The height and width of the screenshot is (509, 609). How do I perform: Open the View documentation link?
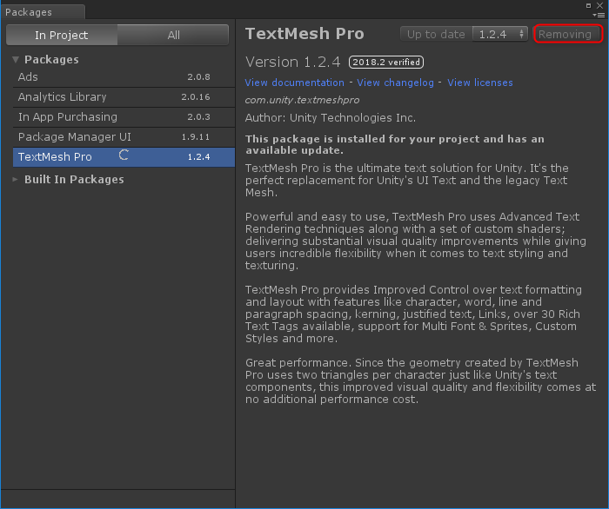pyautogui.click(x=295, y=83)
